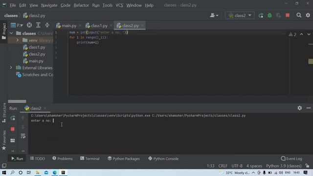The width and height of the screenshot is (313, 176).
Task: Open Search Everywhere magnifier icon
Action: click(299, 15)
